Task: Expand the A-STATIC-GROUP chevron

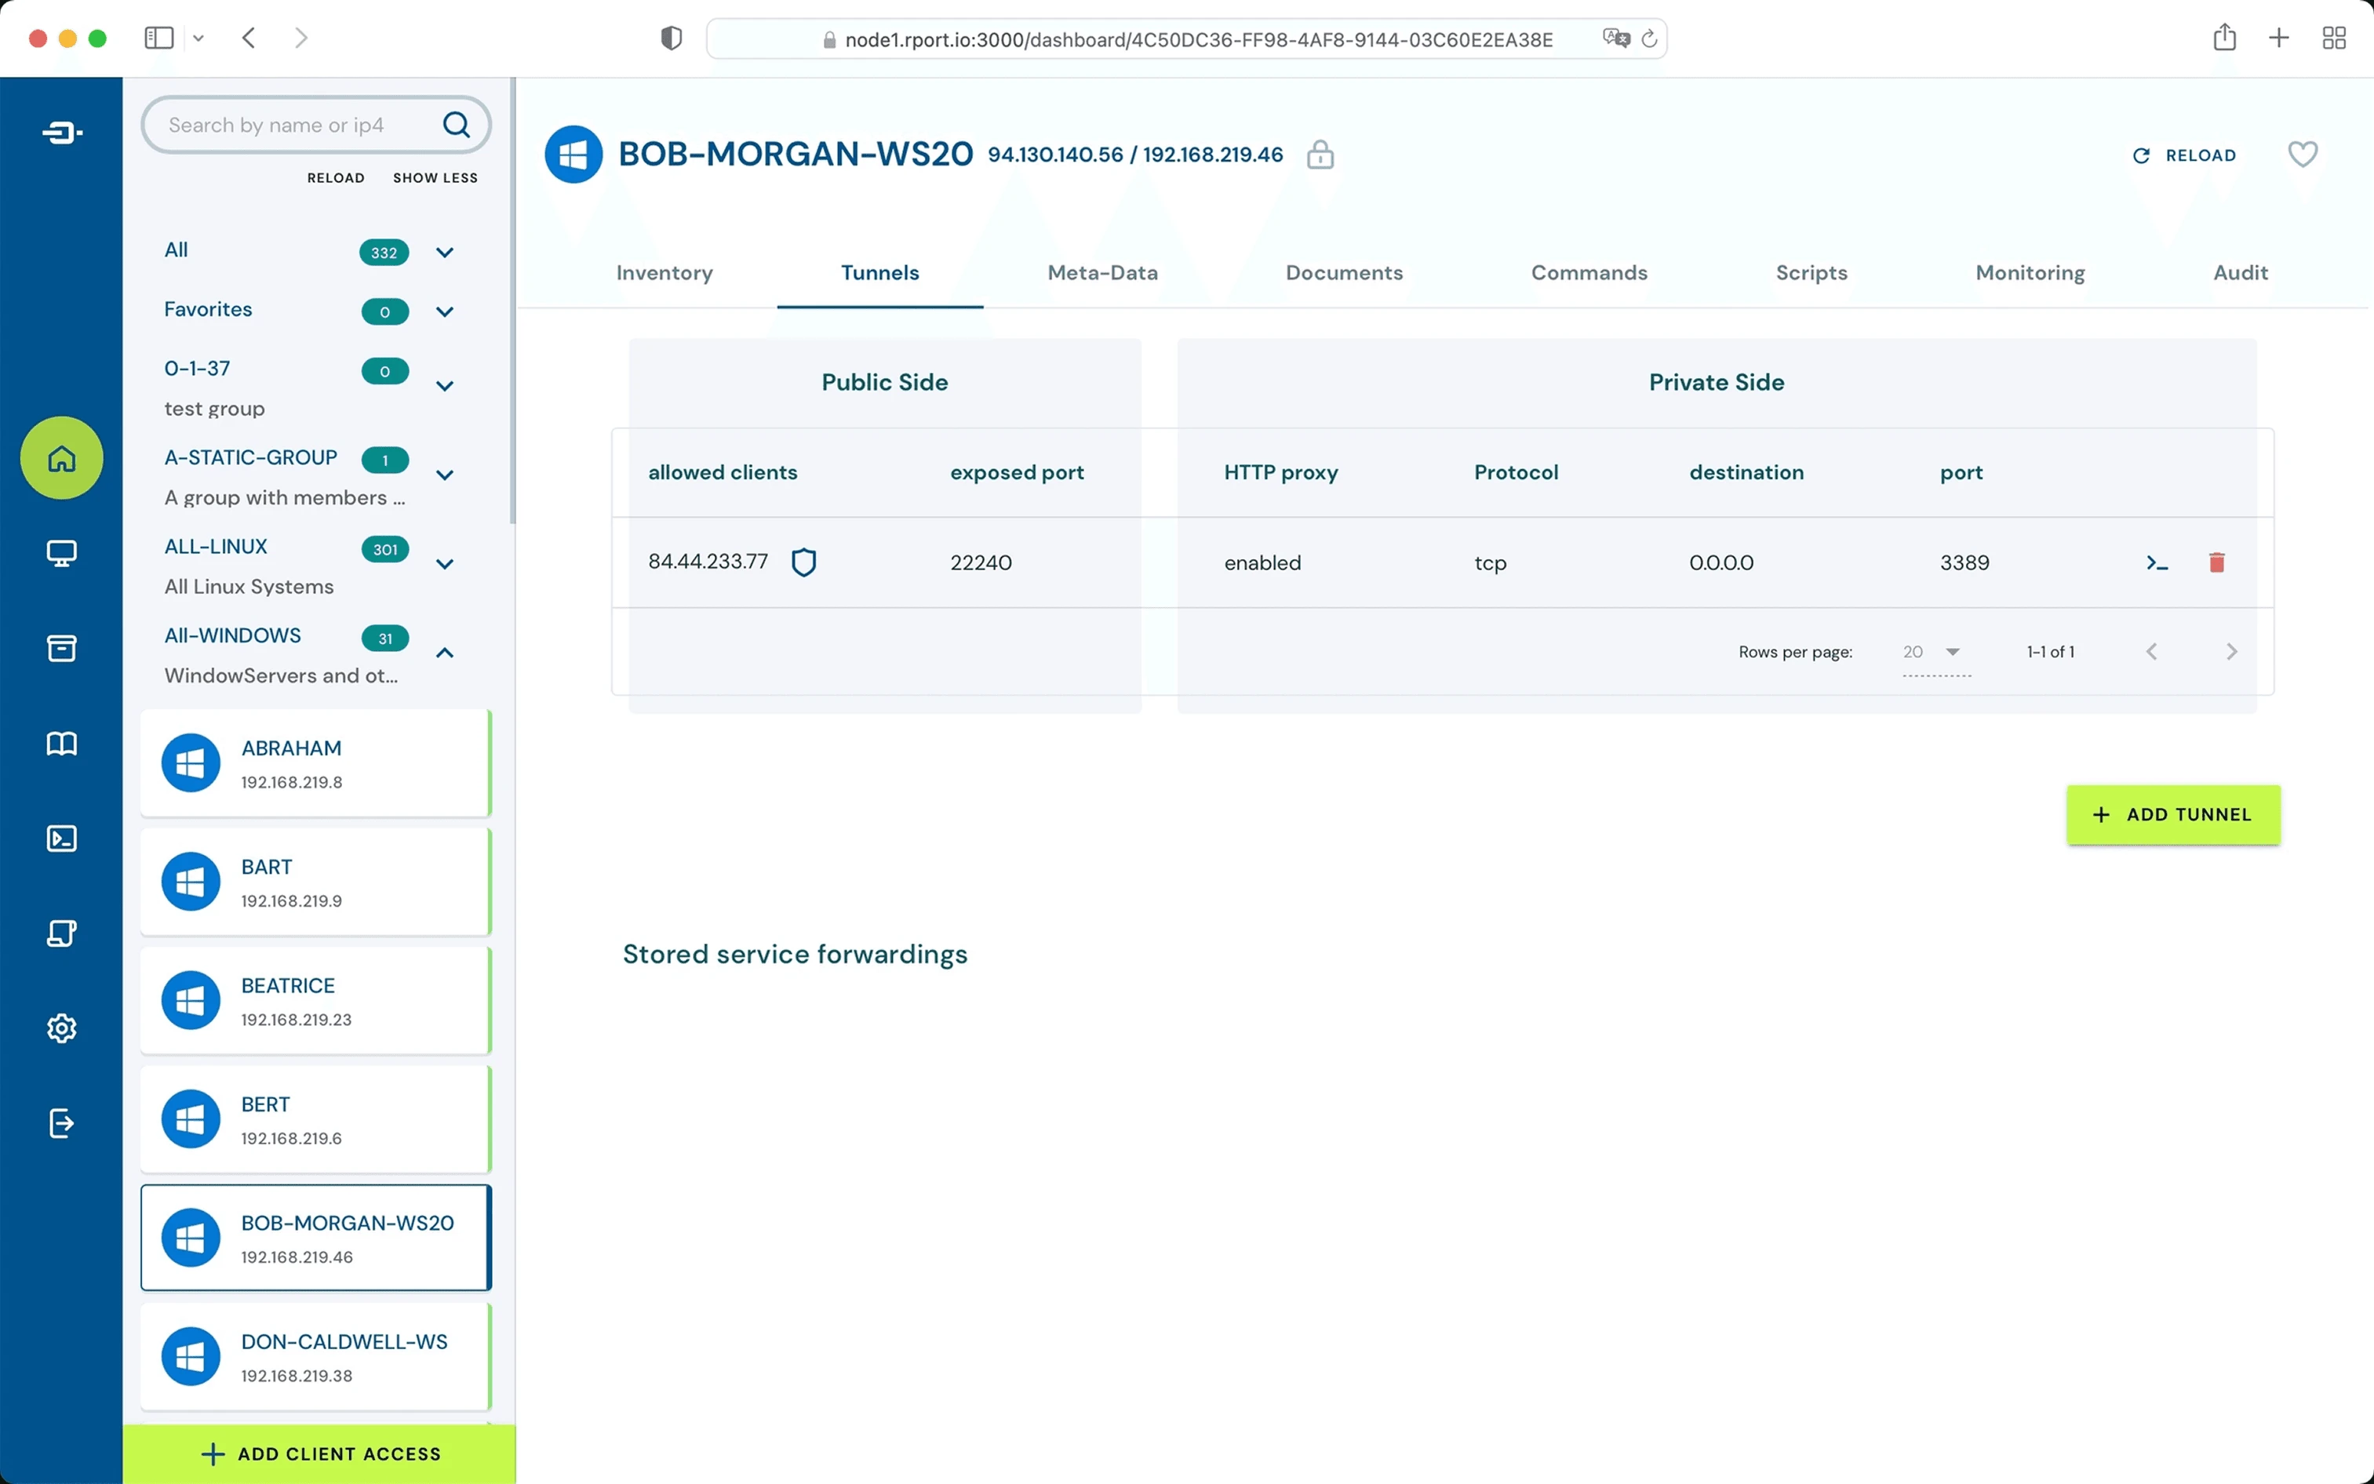Action: point(445,476)
